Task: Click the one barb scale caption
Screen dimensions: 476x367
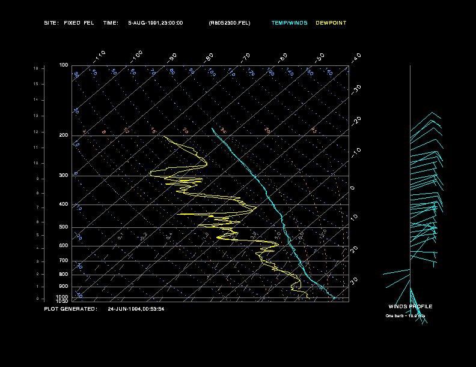Action: [406, 315]
